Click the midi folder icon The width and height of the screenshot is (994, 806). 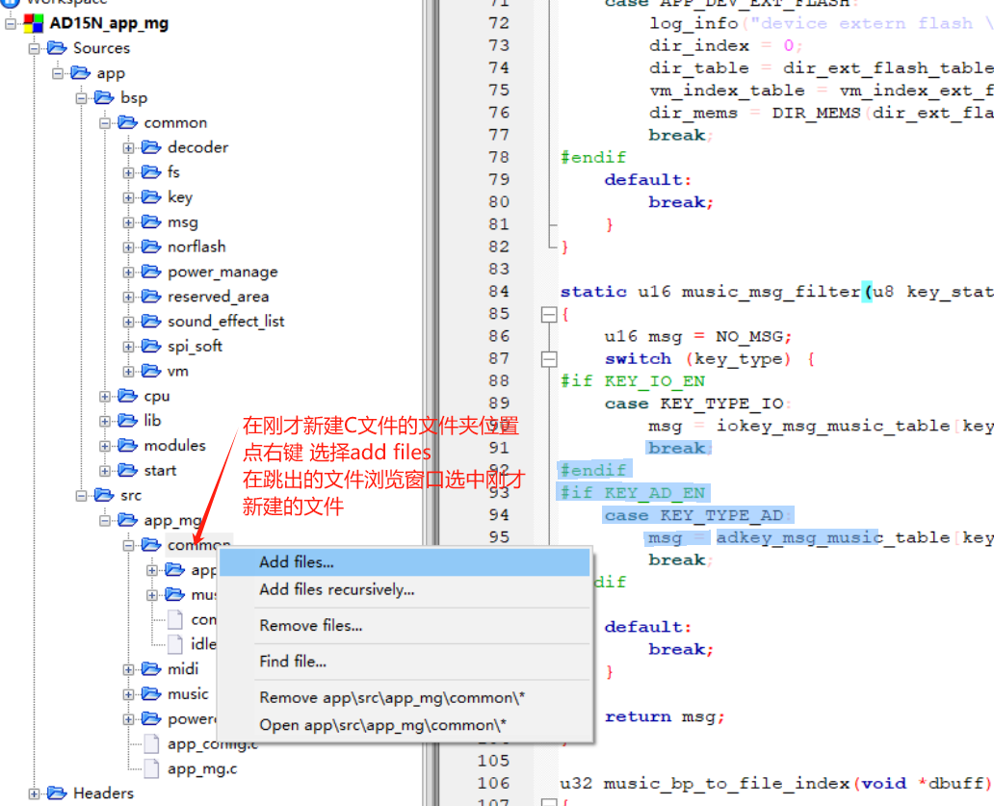(151, 669)
